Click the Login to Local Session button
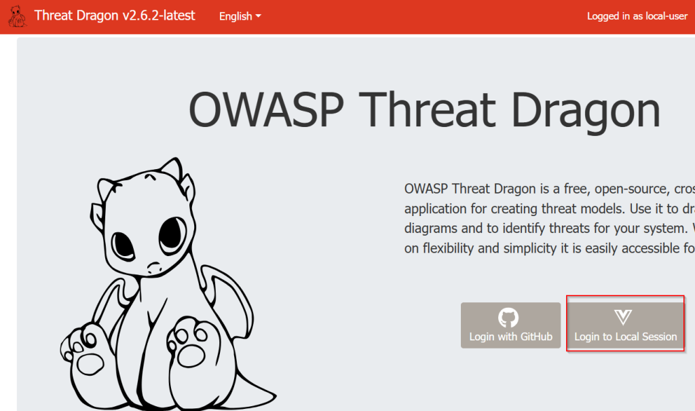The width and height of the screenshot is (695, 411). (x=625, y=325)
